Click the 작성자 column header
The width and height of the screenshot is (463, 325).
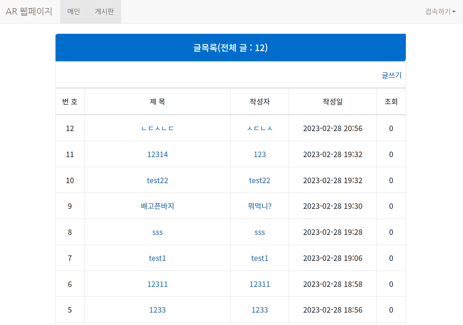point(260,102)
